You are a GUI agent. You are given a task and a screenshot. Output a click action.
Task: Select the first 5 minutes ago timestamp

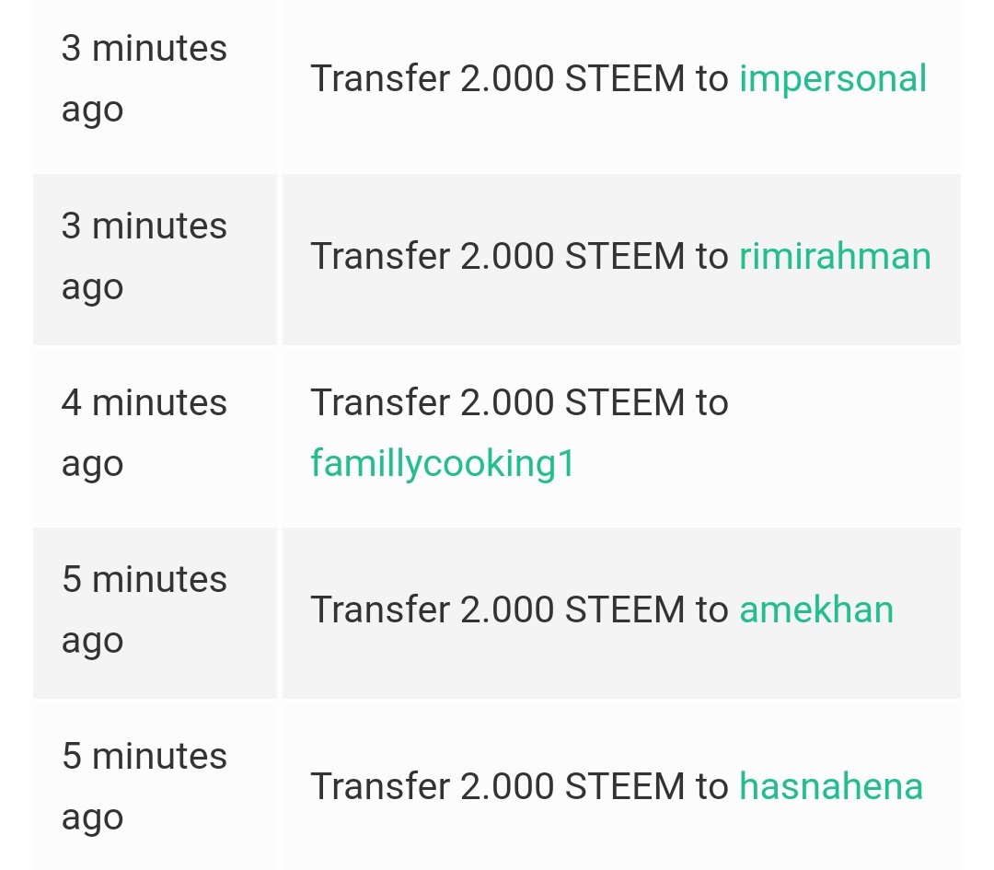point(144,610)
